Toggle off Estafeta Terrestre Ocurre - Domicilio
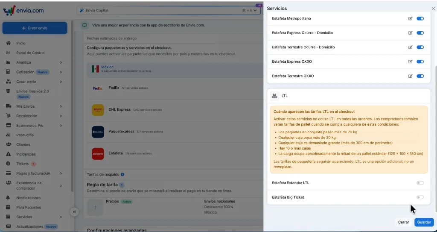This screenshot has width=437, height=232. (420, 47)
